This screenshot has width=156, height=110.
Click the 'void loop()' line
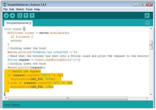15,29
